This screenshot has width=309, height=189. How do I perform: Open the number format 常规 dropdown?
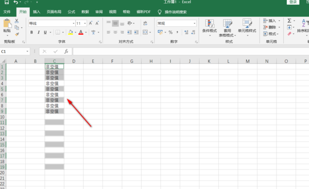click(195, 23)
